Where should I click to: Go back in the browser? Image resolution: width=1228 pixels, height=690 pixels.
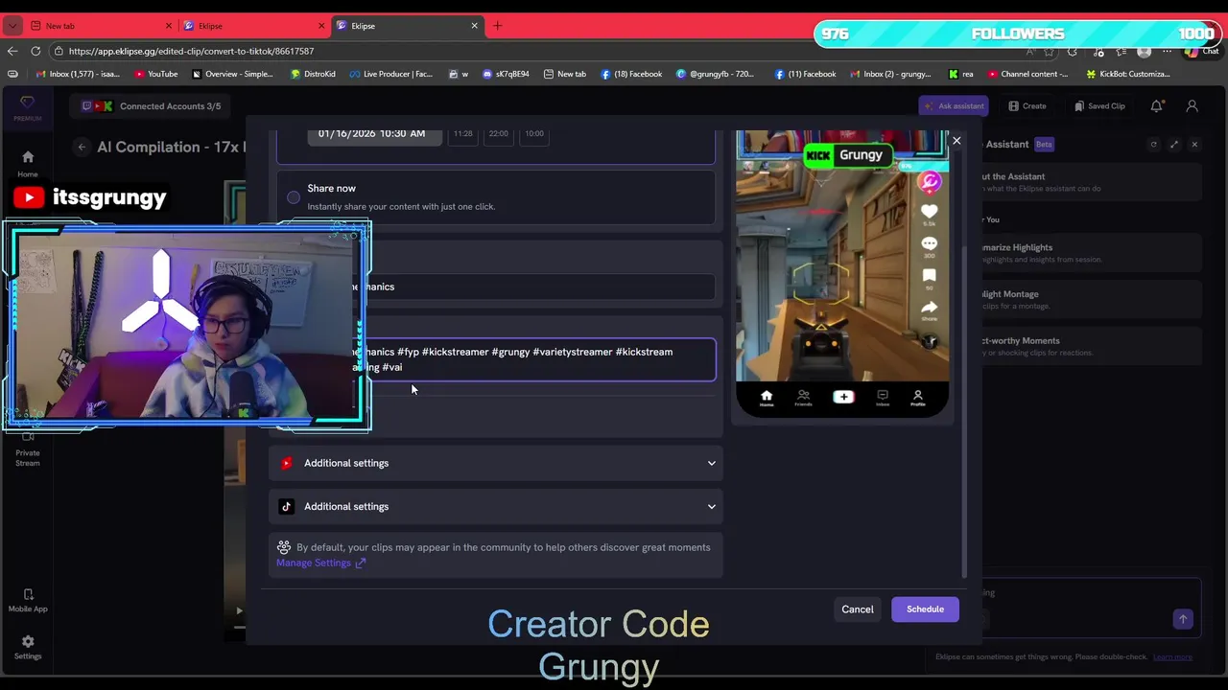(12, 51)
